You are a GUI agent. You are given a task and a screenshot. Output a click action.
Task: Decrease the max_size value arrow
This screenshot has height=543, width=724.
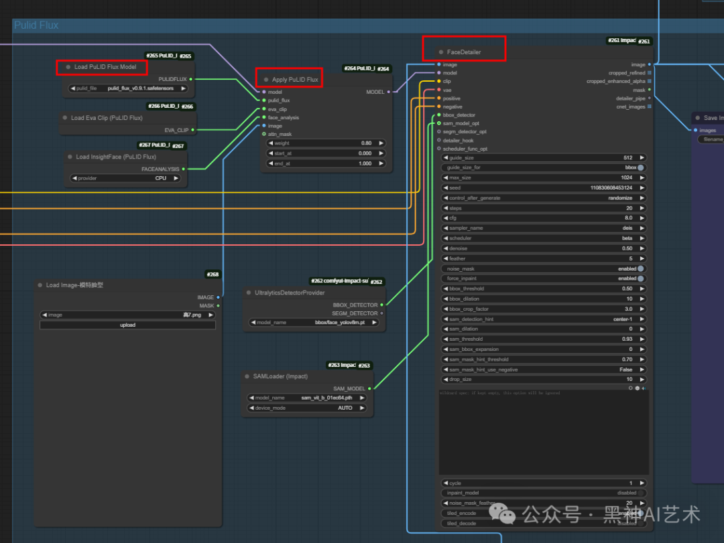(x=446, y=177)
